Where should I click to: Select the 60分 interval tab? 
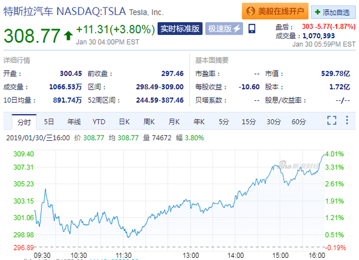(299, 121)
